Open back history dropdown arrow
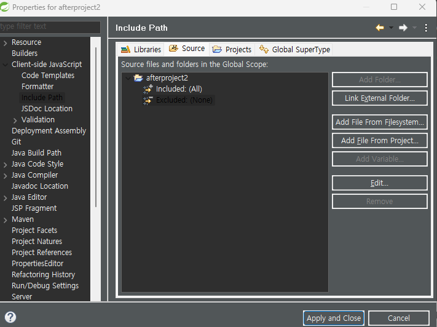The width and height of the screenshot is (437, 327). coord(391,28)
